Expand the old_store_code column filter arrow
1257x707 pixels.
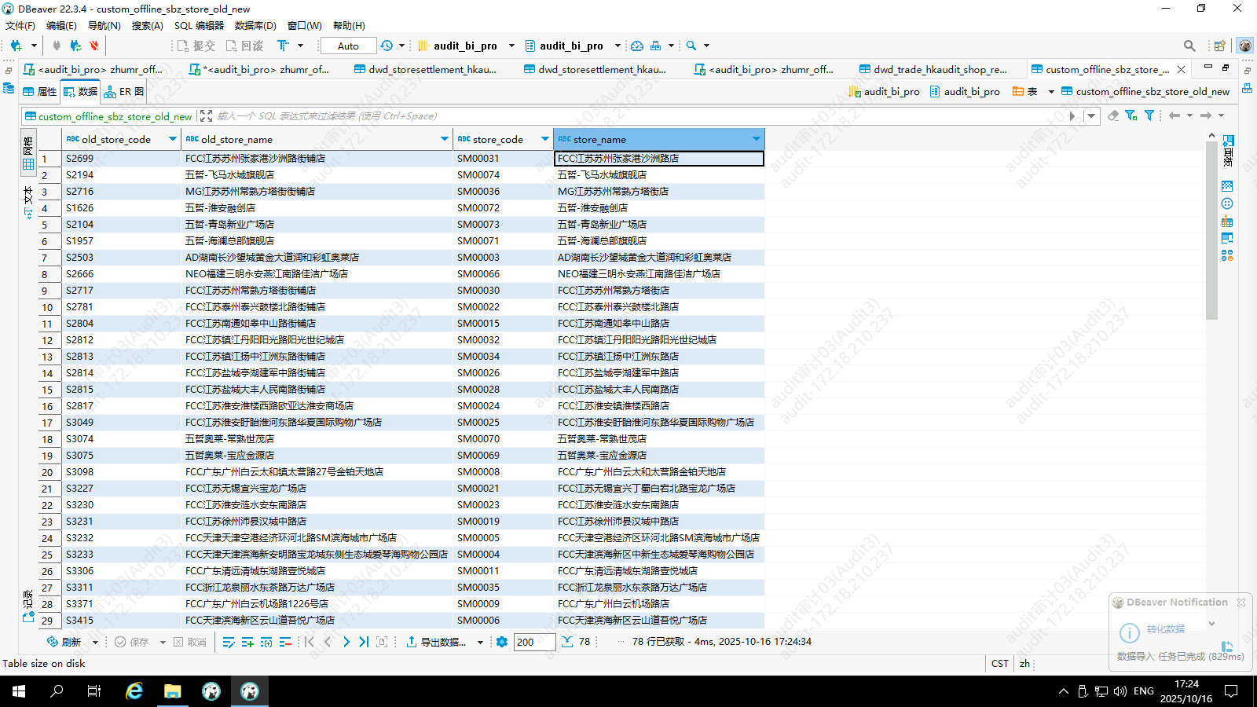173,139
